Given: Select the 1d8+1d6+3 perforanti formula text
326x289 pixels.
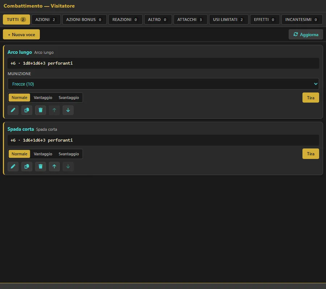Looking at the screenshot, I should coord(48,63).
